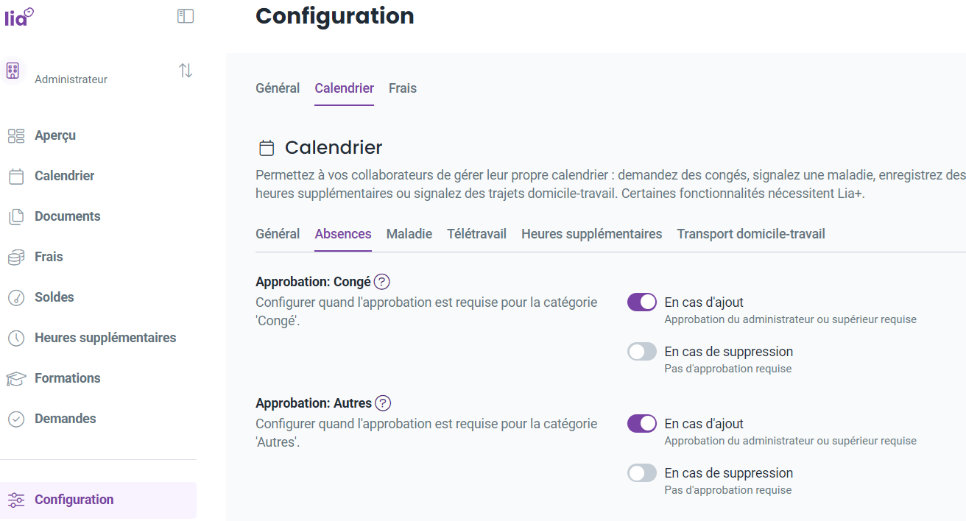966x521 pixels.
Task: Select the Télétravail sub-tab
Action: pos(477,234)
